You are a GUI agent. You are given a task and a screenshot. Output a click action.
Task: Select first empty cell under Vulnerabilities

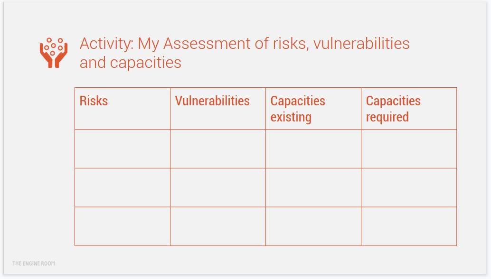[x=218, y=149]
